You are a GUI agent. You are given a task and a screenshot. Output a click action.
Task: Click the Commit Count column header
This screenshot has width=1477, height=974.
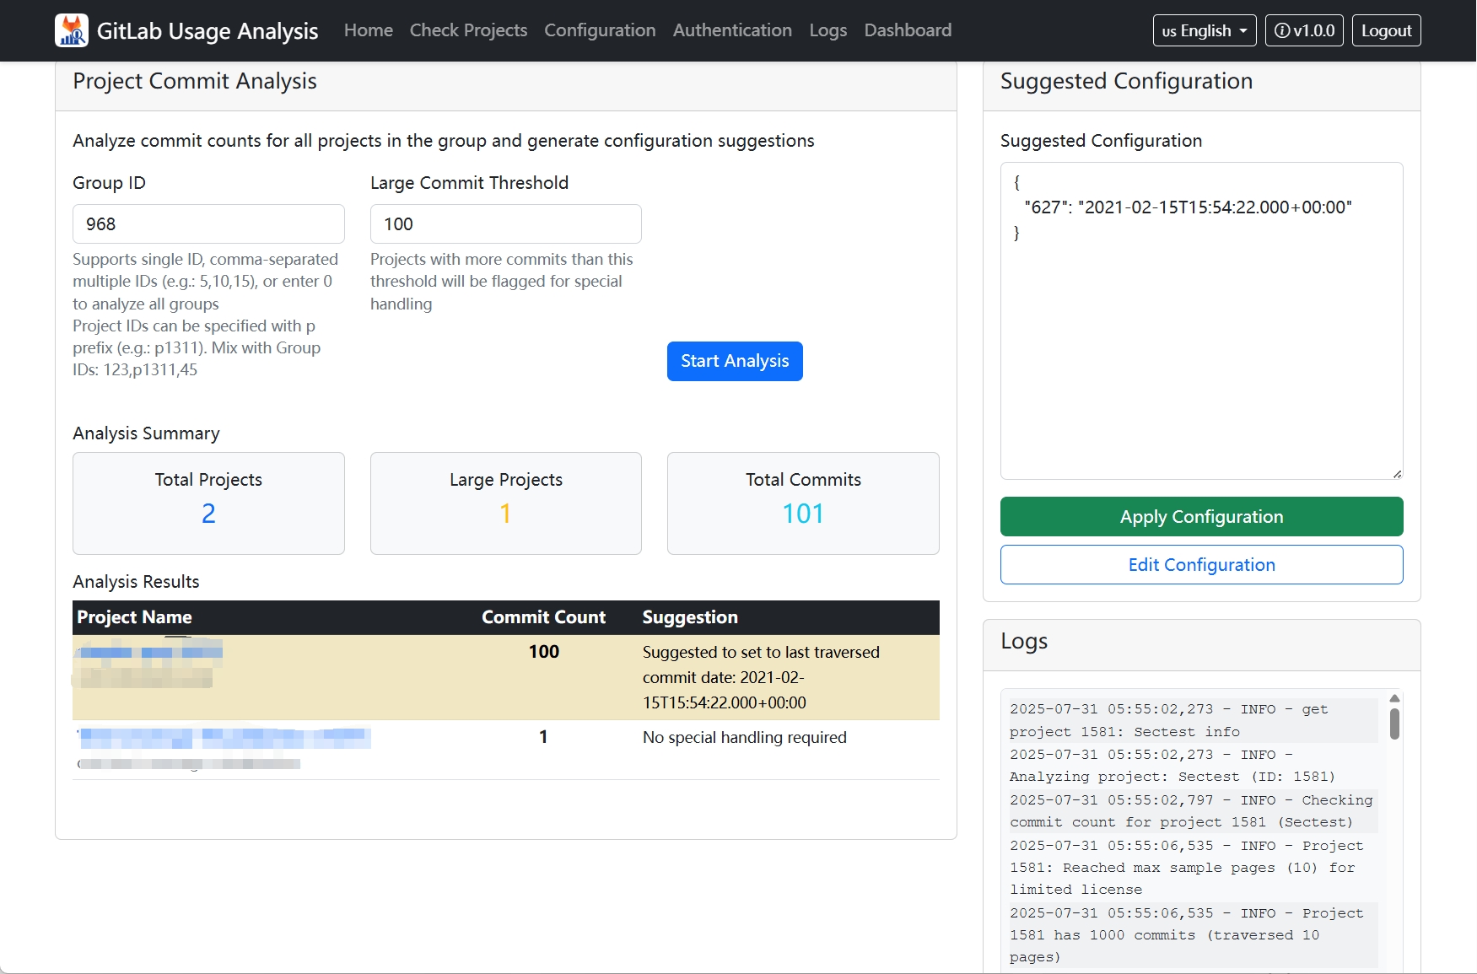point(543,617)
